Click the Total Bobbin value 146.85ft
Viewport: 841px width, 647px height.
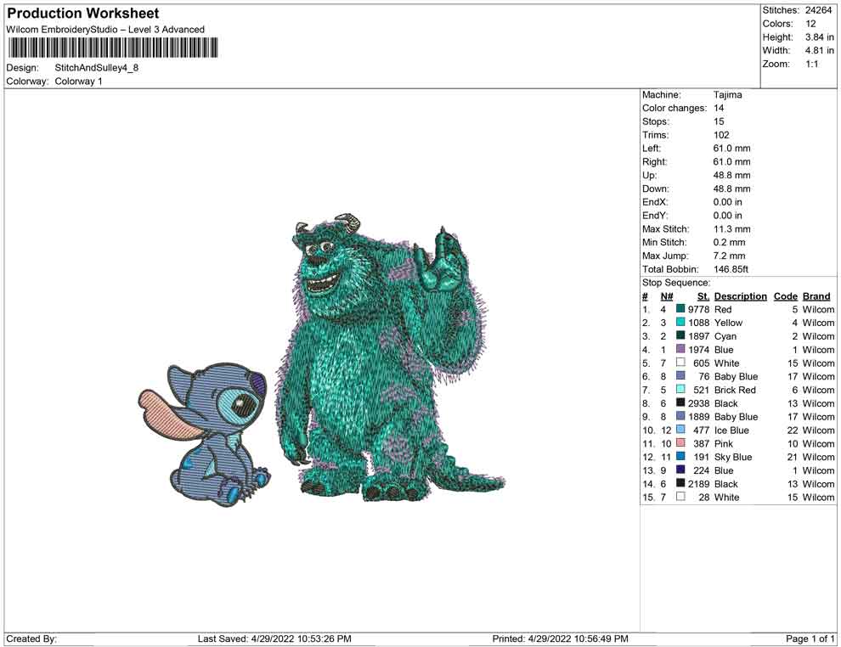click(731, 269)
